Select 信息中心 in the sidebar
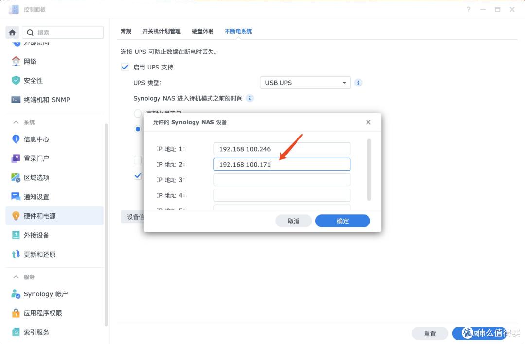This screenshot has height=344, width=525. 54,139
